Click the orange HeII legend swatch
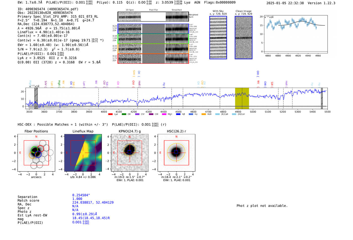Image resolution: width=353 pixels, height=240 pixels. coord(204,114)
